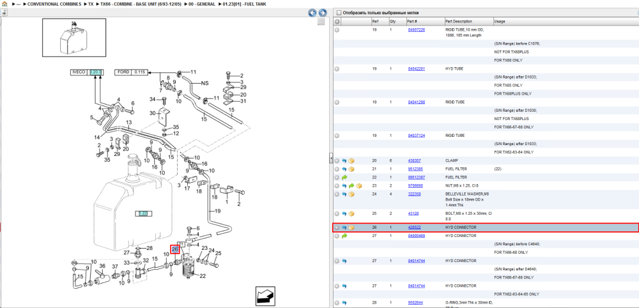Open part number link 84042201
Image resolution: width=639 pixels, height=308 pixels.
(417, 69)
